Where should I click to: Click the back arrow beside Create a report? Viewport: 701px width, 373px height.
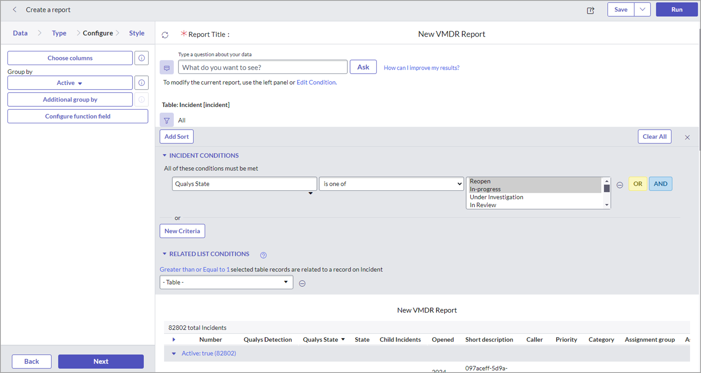[x=15, y=10]
